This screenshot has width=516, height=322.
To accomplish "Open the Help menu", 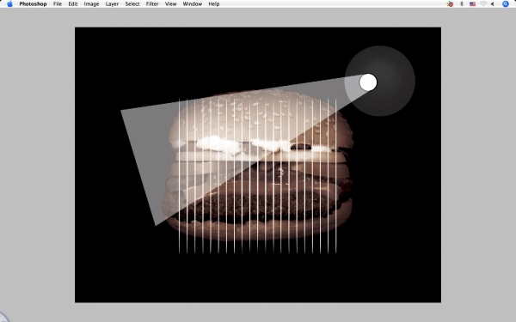I will 214,4.
